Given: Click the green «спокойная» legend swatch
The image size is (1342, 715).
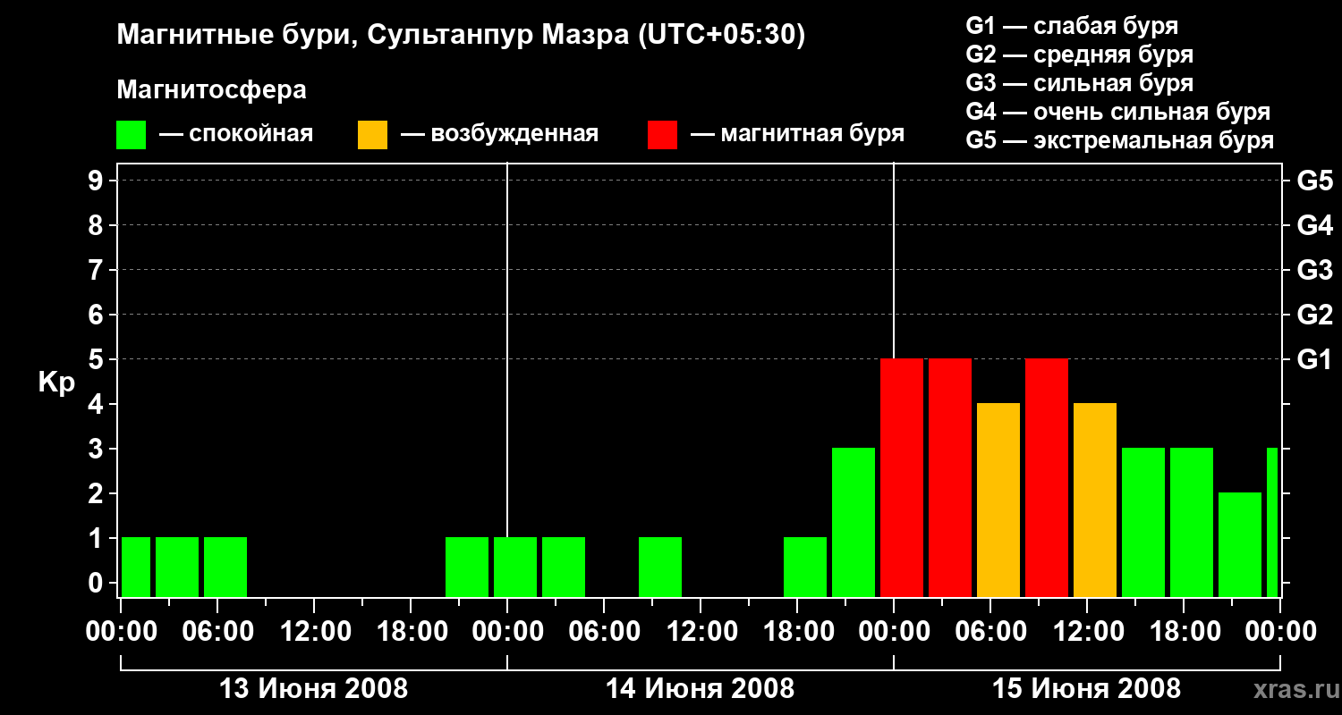Looking at the screenshot, I should pyautogui.click(x=132, y=135).
